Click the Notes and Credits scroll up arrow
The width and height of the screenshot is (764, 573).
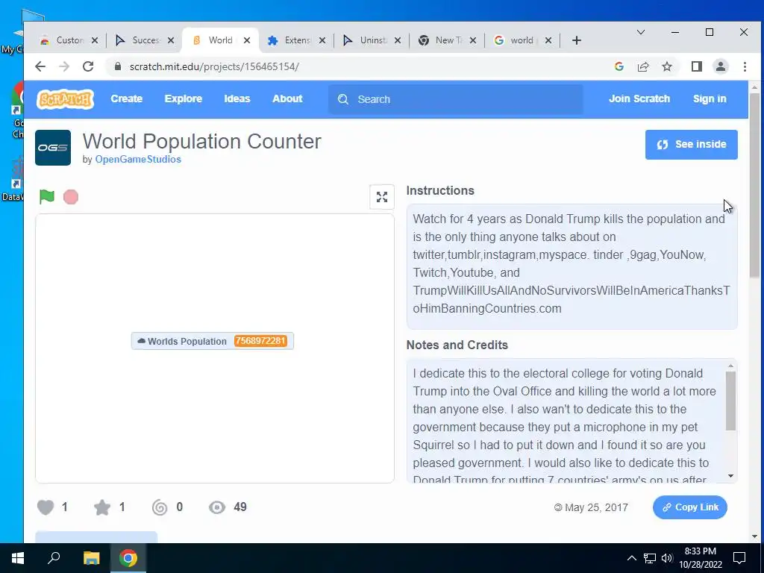click(731, 366)
